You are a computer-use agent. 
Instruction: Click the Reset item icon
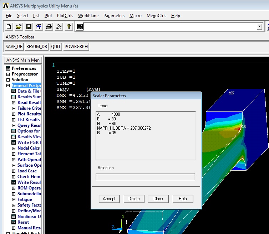tap(14, 222)
